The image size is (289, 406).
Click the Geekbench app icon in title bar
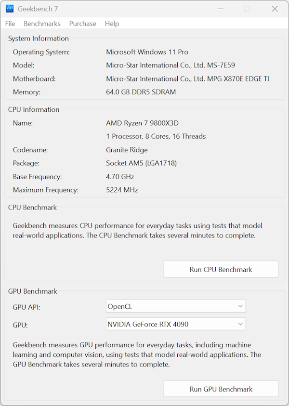pyautogui.click(x=10, y=9)
